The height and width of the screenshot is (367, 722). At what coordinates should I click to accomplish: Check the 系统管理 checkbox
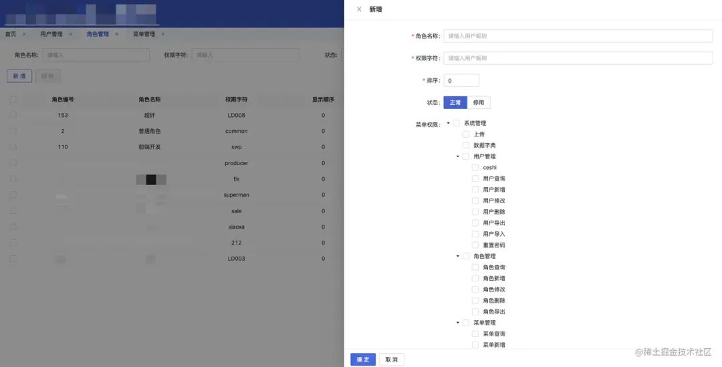click(457, 123)
